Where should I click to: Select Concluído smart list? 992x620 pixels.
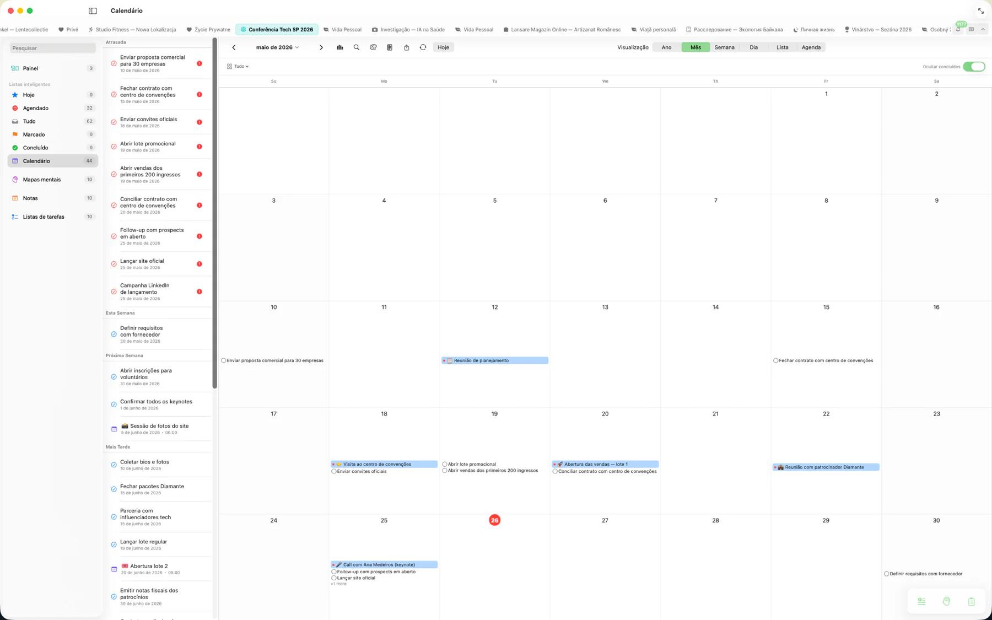[x=52, y=148]
